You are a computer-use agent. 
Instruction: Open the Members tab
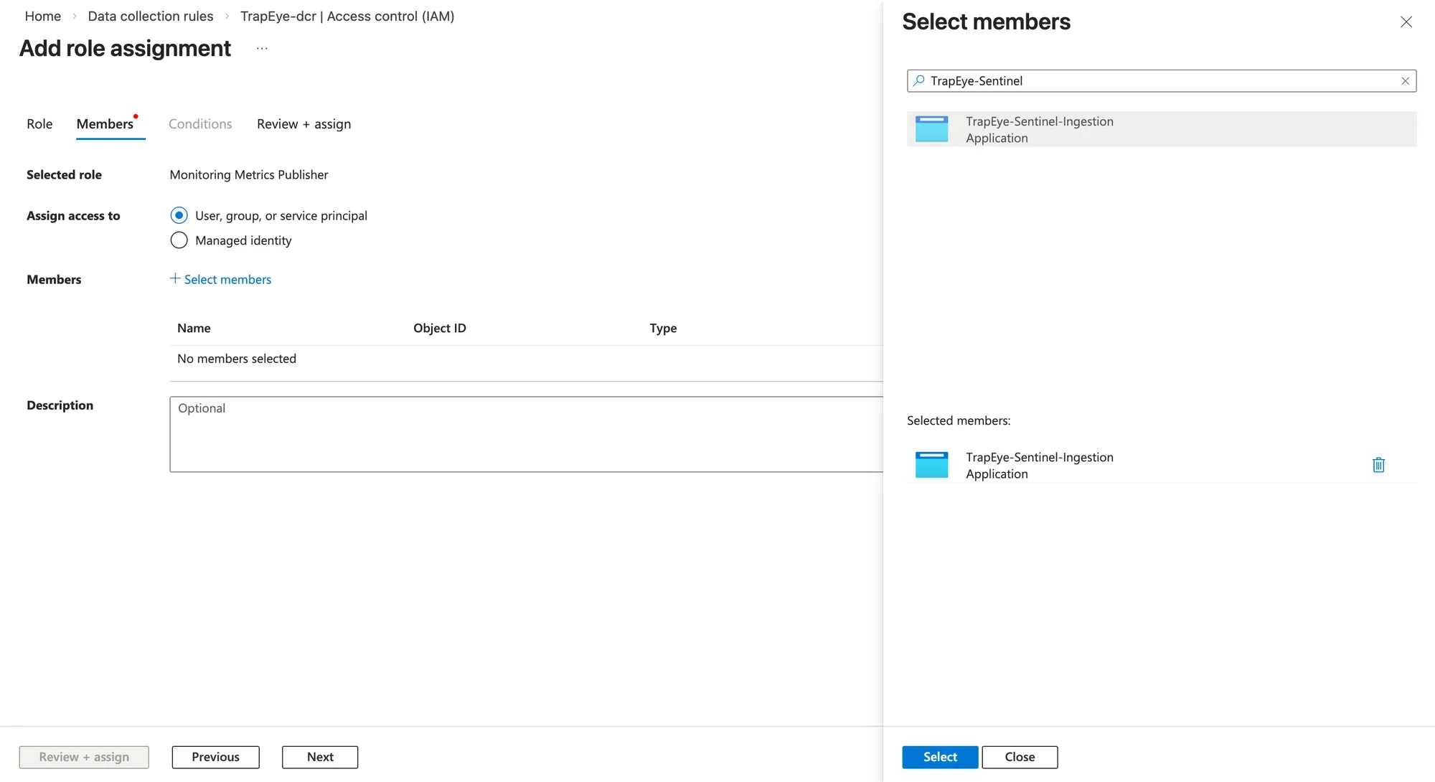(105, 123)
